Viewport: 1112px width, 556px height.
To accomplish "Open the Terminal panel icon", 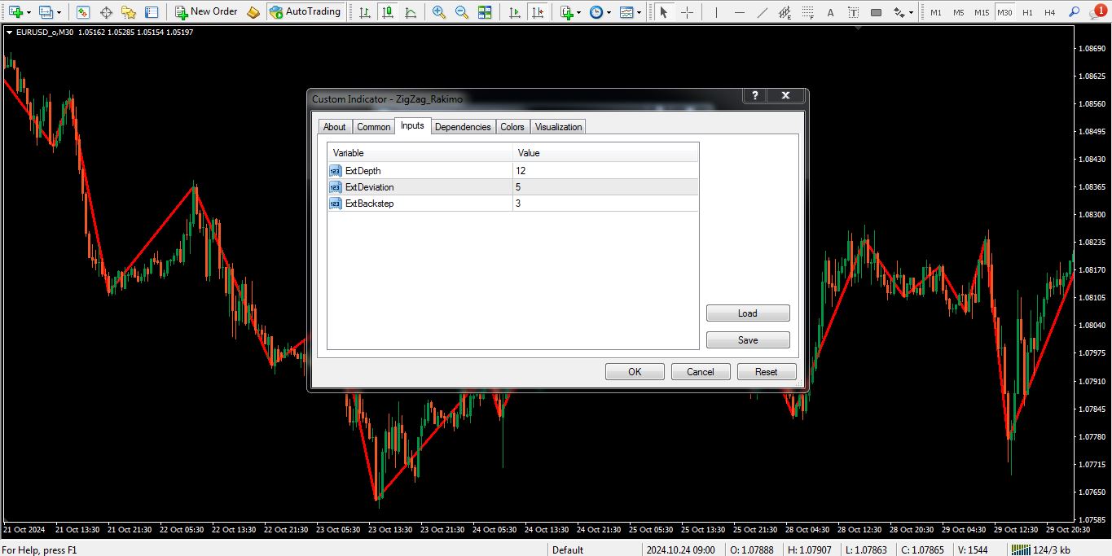I will pos(152,12).
